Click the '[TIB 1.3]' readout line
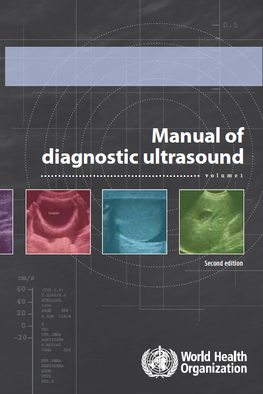The height and width of the screenshot is (394, 263). click(52, 290)
